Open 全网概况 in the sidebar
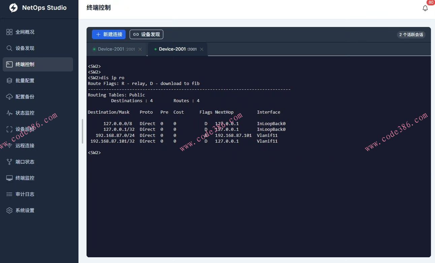Viewport: 435px width, 263px height. (38, 32)
